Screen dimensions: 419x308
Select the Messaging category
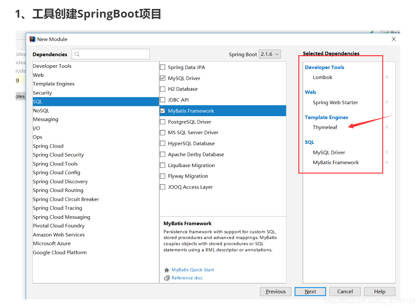[x=96, y=119]
